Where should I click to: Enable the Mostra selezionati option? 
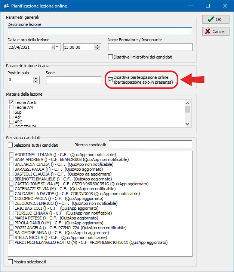tap(10, 262)
